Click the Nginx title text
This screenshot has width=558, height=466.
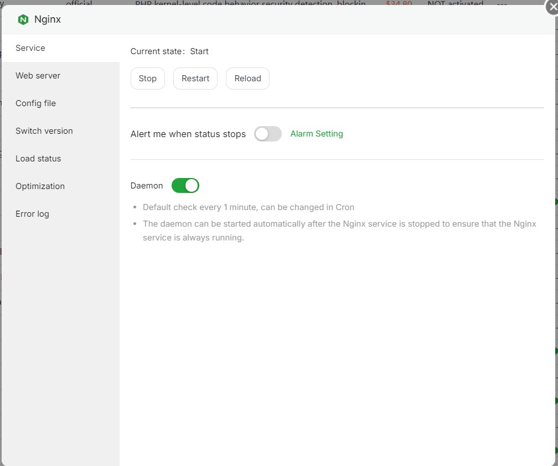coord(48,19)
